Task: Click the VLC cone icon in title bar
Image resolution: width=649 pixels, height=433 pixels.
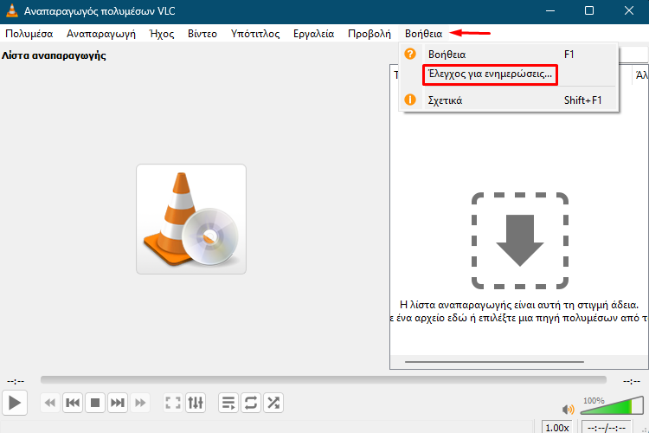Action: point(12,10)
